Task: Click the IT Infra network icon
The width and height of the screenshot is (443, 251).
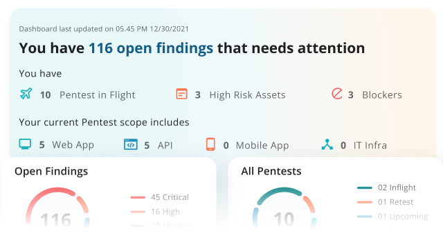Action: click(x=327, y=144)
